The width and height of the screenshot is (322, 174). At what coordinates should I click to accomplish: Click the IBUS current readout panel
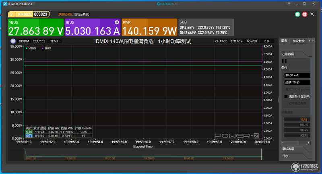(93, 27)
